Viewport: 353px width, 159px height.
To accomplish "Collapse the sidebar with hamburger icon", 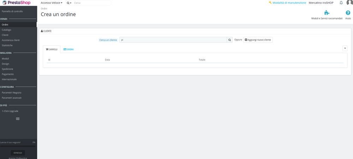I will pyautogui.click(x=18, y=119).
